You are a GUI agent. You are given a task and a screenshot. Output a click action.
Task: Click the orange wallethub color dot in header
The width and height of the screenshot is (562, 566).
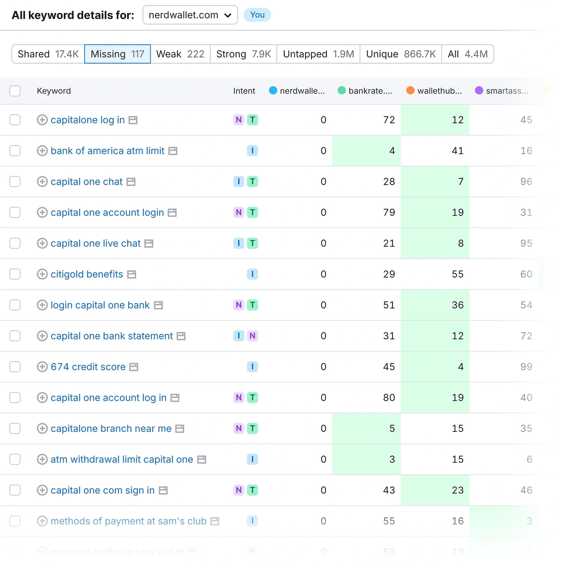pyautogui.click(x=411, y=90)
